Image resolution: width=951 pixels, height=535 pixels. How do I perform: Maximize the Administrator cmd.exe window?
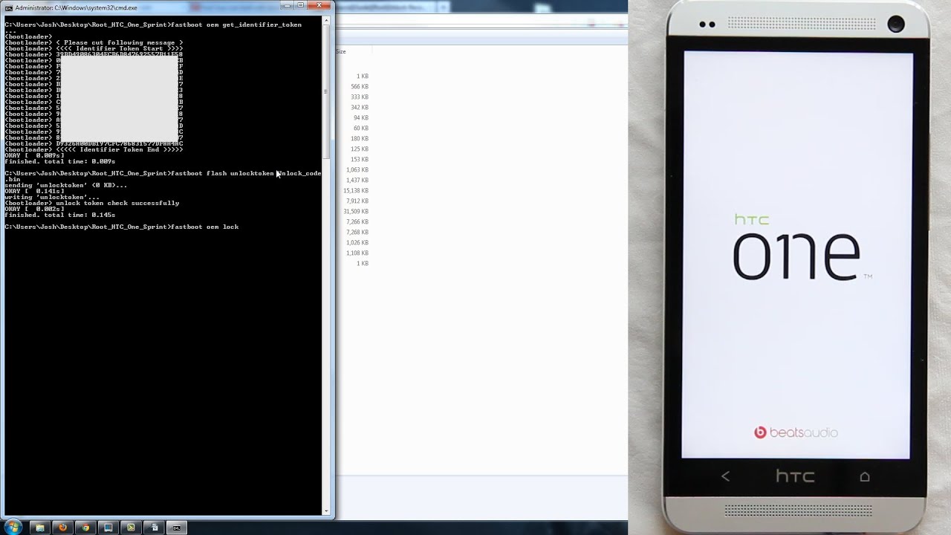(x=302, y=6)
